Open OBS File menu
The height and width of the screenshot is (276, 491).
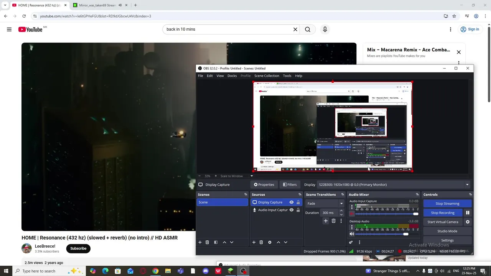(200, 76)
